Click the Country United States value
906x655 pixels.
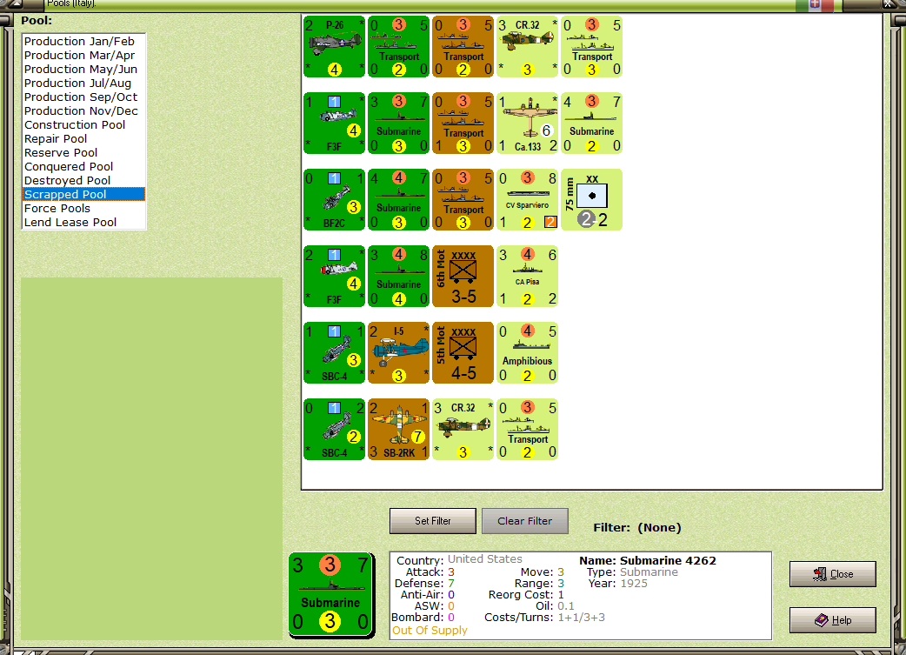click(485, 559)
